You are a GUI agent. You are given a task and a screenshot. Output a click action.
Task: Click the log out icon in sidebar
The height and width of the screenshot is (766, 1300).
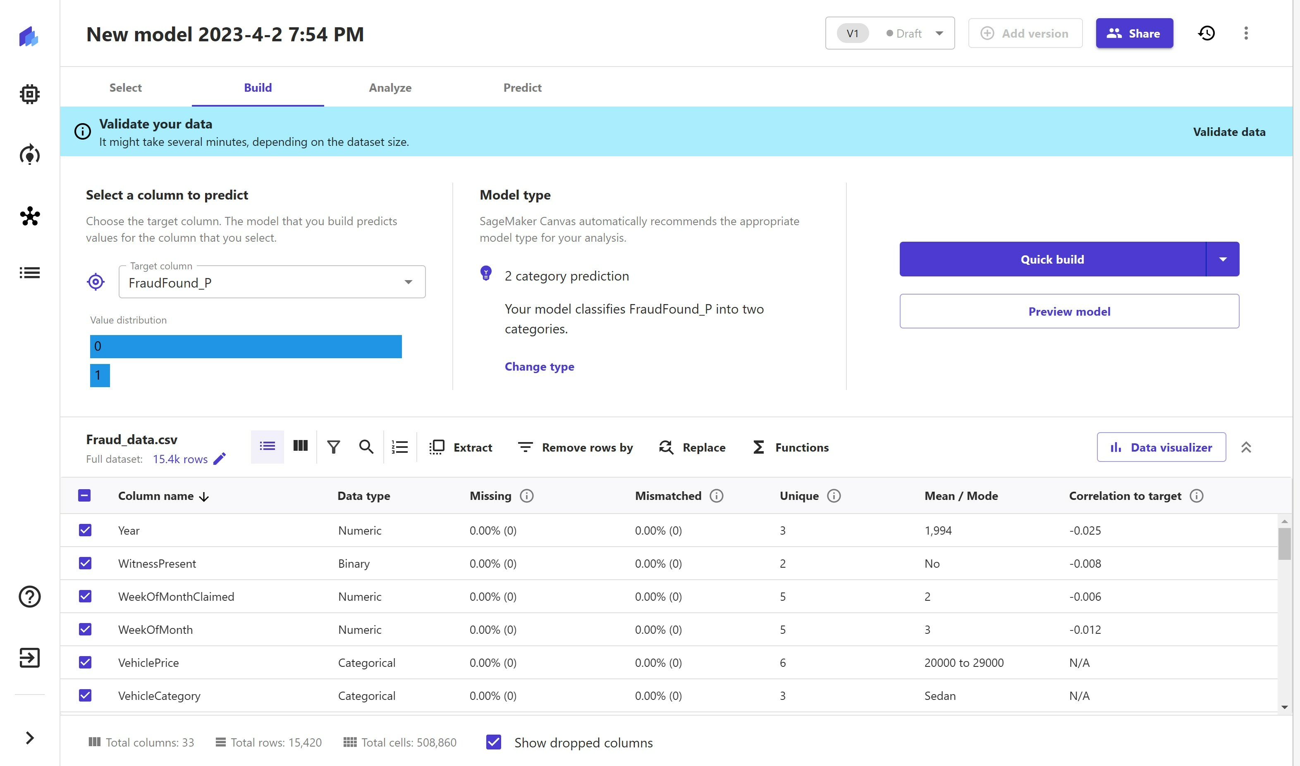(x=29, y=658)
